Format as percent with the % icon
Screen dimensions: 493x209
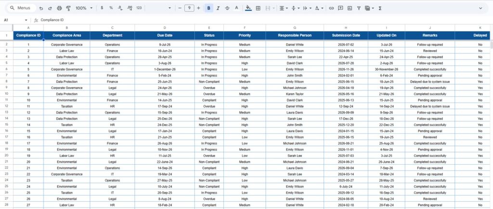coord(111,8)
